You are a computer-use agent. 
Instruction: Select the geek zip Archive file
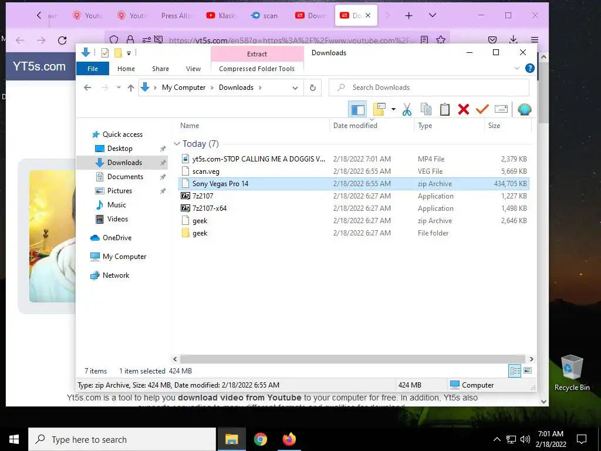tap(354, 221)
